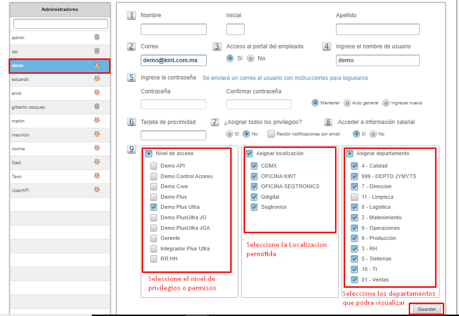Click the users icon next to UserAPI
This screenshot has height=316, width=459.
(97, 190)
